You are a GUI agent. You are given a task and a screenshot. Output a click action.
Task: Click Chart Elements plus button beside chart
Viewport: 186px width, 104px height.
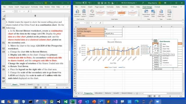click(155, 41)
